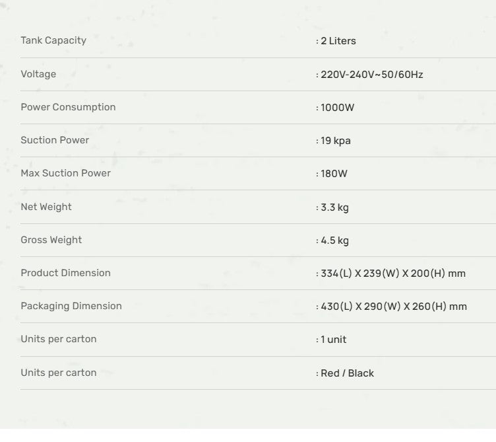Click the "1 unit" value
The width and height of the screenshot is (496, 442).
point(333,340)
